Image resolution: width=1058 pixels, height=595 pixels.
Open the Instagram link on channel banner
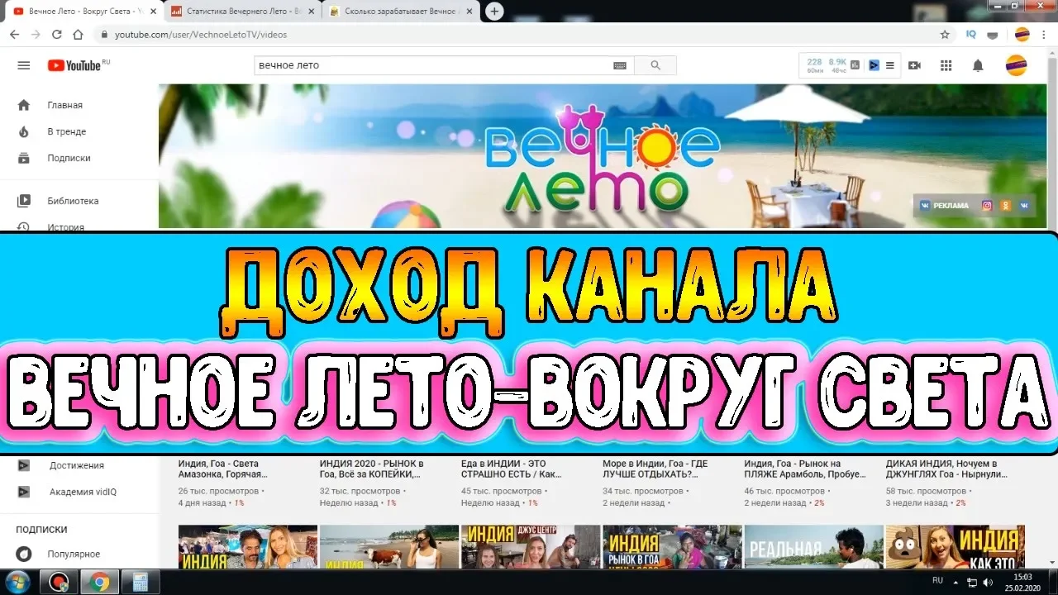(987, 205)
